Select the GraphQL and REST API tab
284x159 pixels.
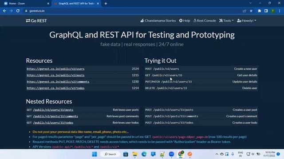coord(76,4)
